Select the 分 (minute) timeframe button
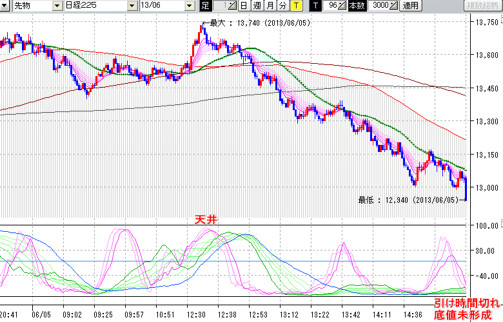The width and height of the screenshot is (503, 322). (x=282, y=6)
